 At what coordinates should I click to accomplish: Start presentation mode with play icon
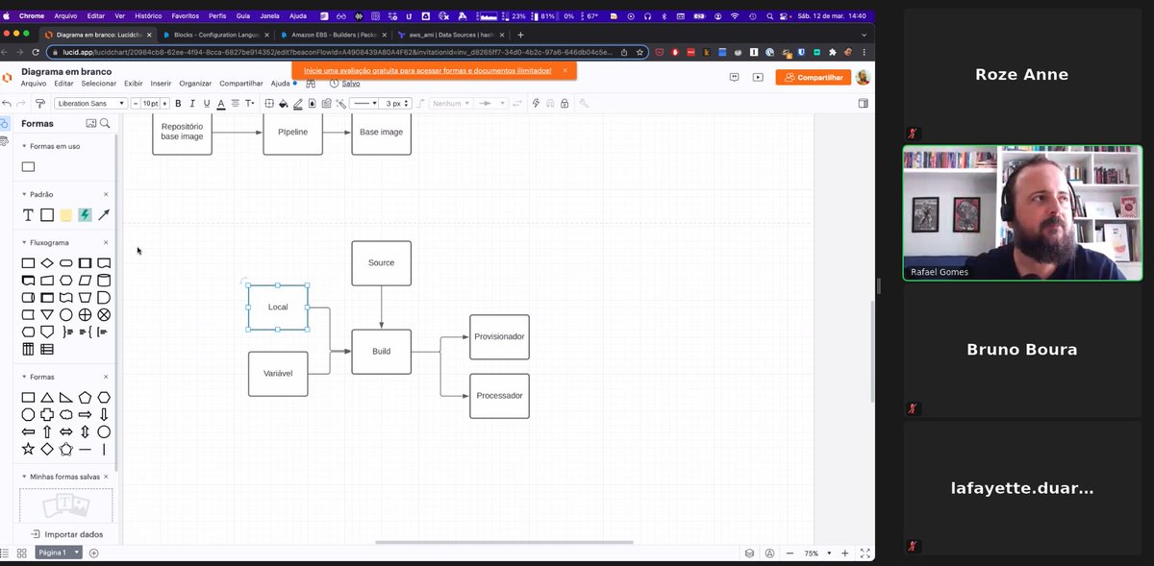click(758, 77)
